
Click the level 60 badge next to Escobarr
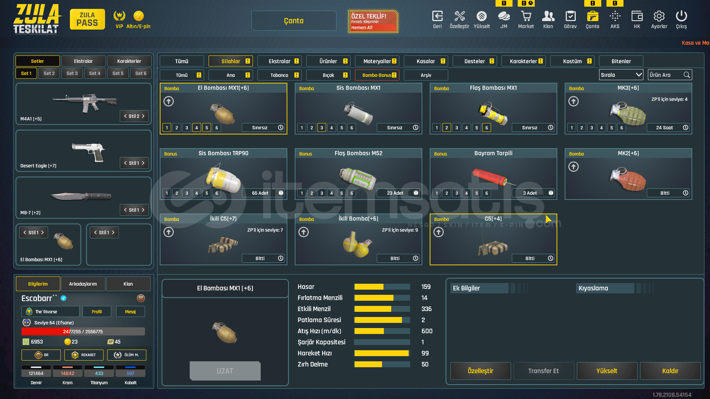click(x=141, y=298)
